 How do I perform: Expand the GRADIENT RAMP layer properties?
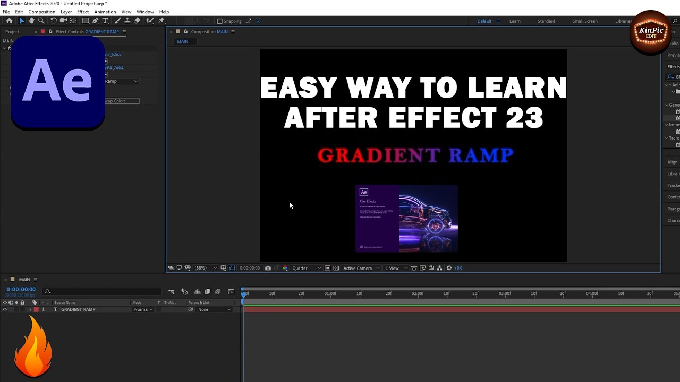[30, 309]
